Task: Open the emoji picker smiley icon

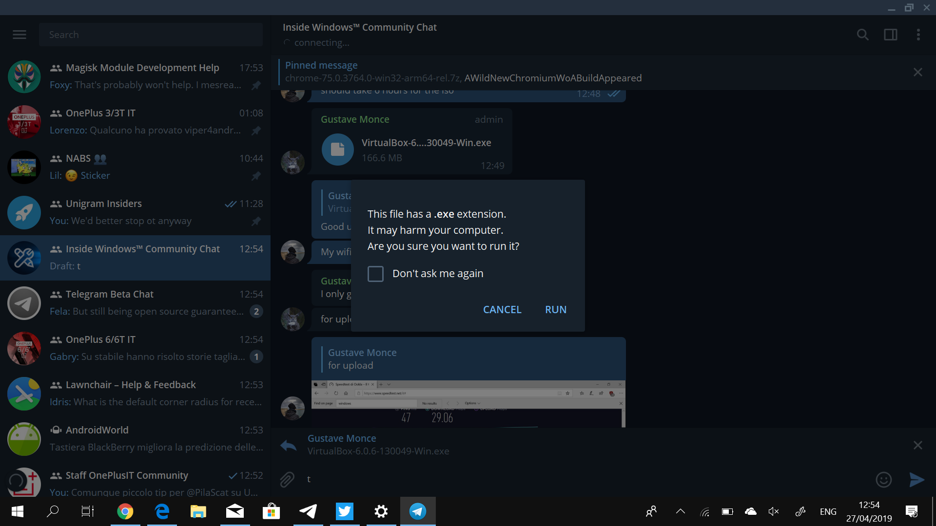Action: tap(883, 480)
